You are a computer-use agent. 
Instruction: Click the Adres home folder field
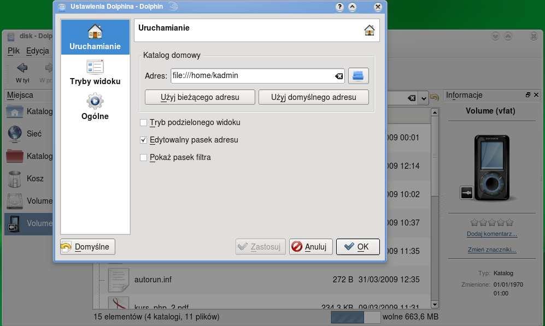257,76
